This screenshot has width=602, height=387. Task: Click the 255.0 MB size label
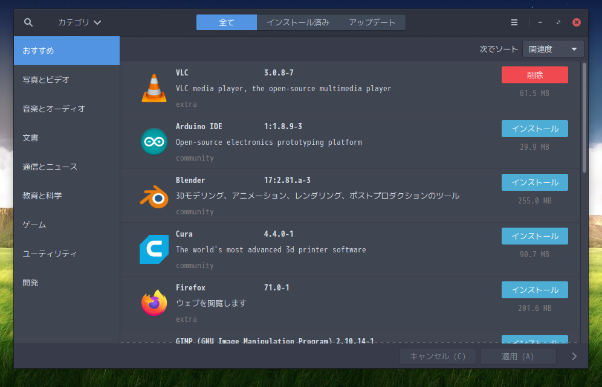click(534, 200)
